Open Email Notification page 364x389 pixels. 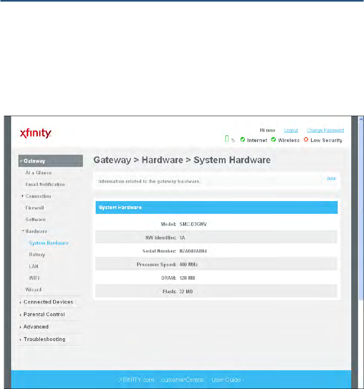pos(45,184)
